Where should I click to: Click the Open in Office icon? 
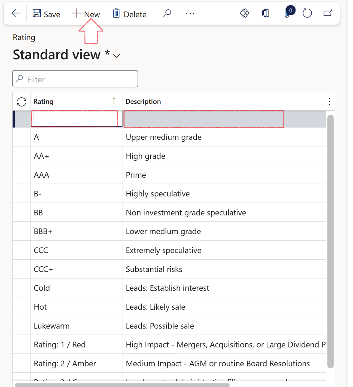266,13
